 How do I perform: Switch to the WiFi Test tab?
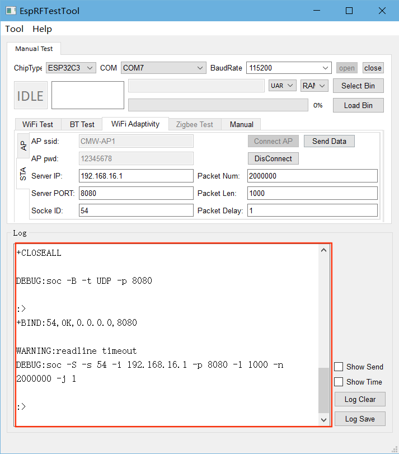pos(37,124)
